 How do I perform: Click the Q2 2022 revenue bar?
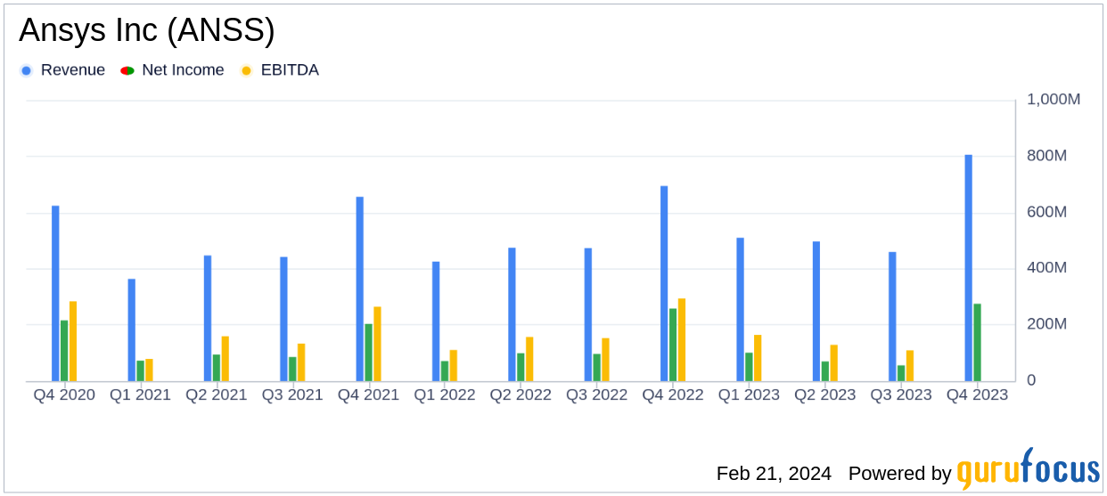tap(512, 314)
